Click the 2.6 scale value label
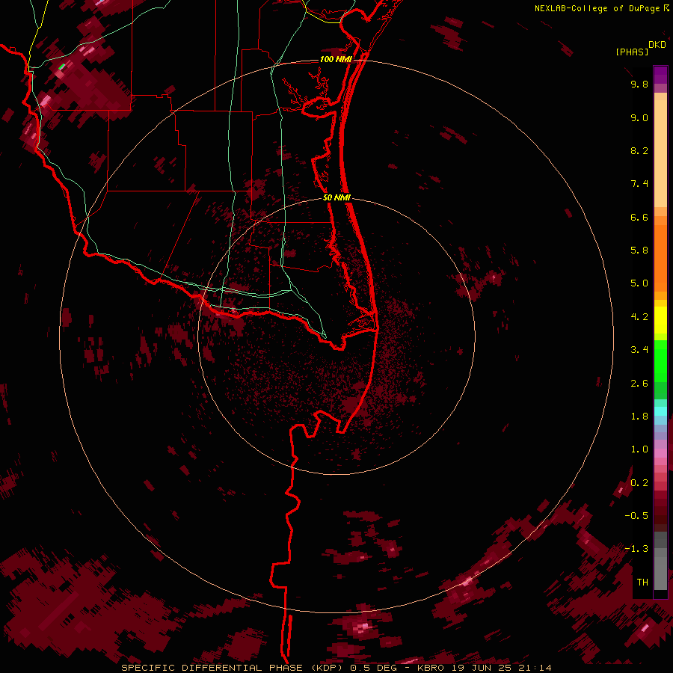Viewport: 673px width, 673px height. pyautogui.click(x=639, y=383)
